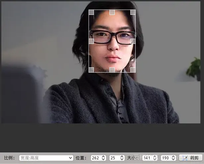Click the Y position field showing 25

click(114, 158)
